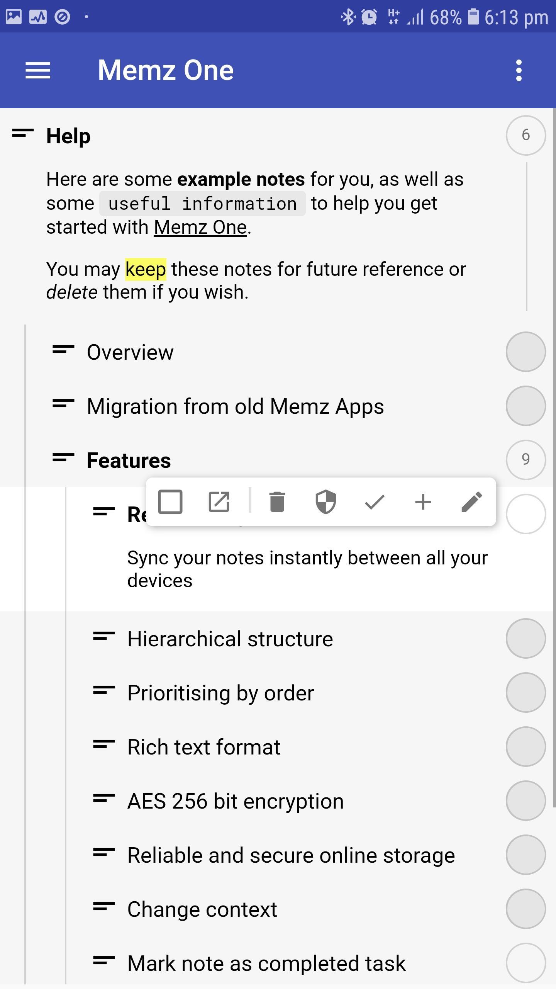Tick the square checkbox in popup toolbar
The height and width of the screenshot is (989, 556).
pyautogui.click(x=170, y=502)
